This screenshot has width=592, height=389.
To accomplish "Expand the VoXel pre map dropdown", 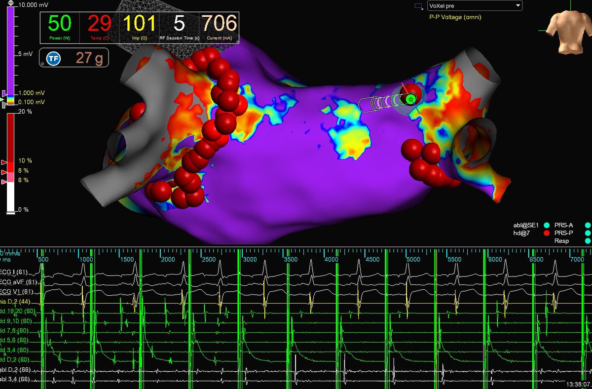I will (x=475, y=6).
